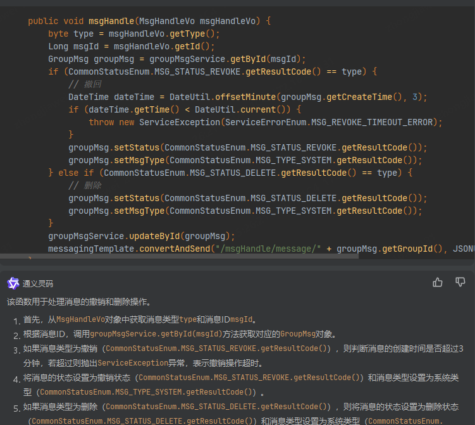This screenshot has height=425, width=475.
Task: Click the summary sentence 该函数用于处理消息的撤销和删除操作
Action: point(79,302)
